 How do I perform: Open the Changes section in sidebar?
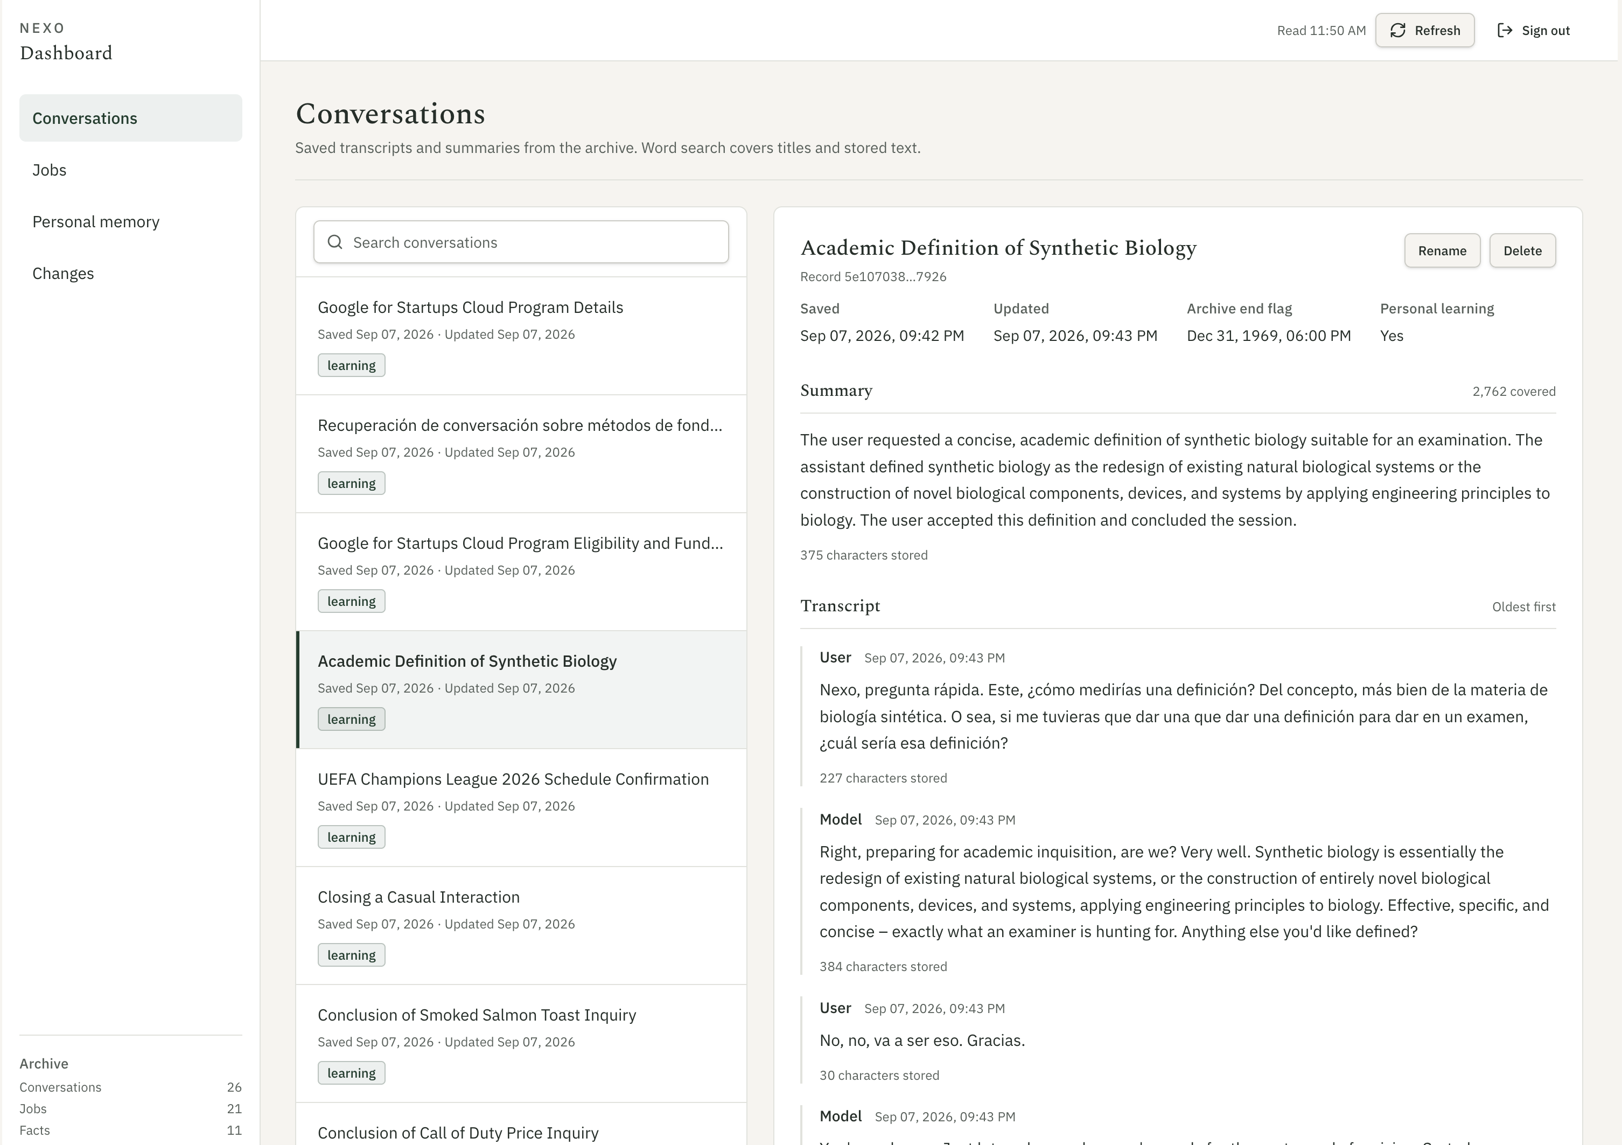pos(131,274)
